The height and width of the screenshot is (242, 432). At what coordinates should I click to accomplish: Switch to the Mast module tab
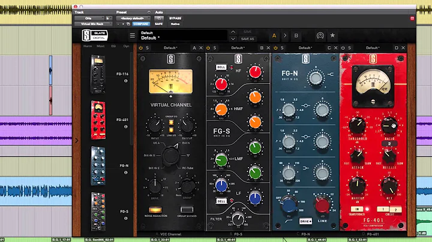(x=101, y=46)
